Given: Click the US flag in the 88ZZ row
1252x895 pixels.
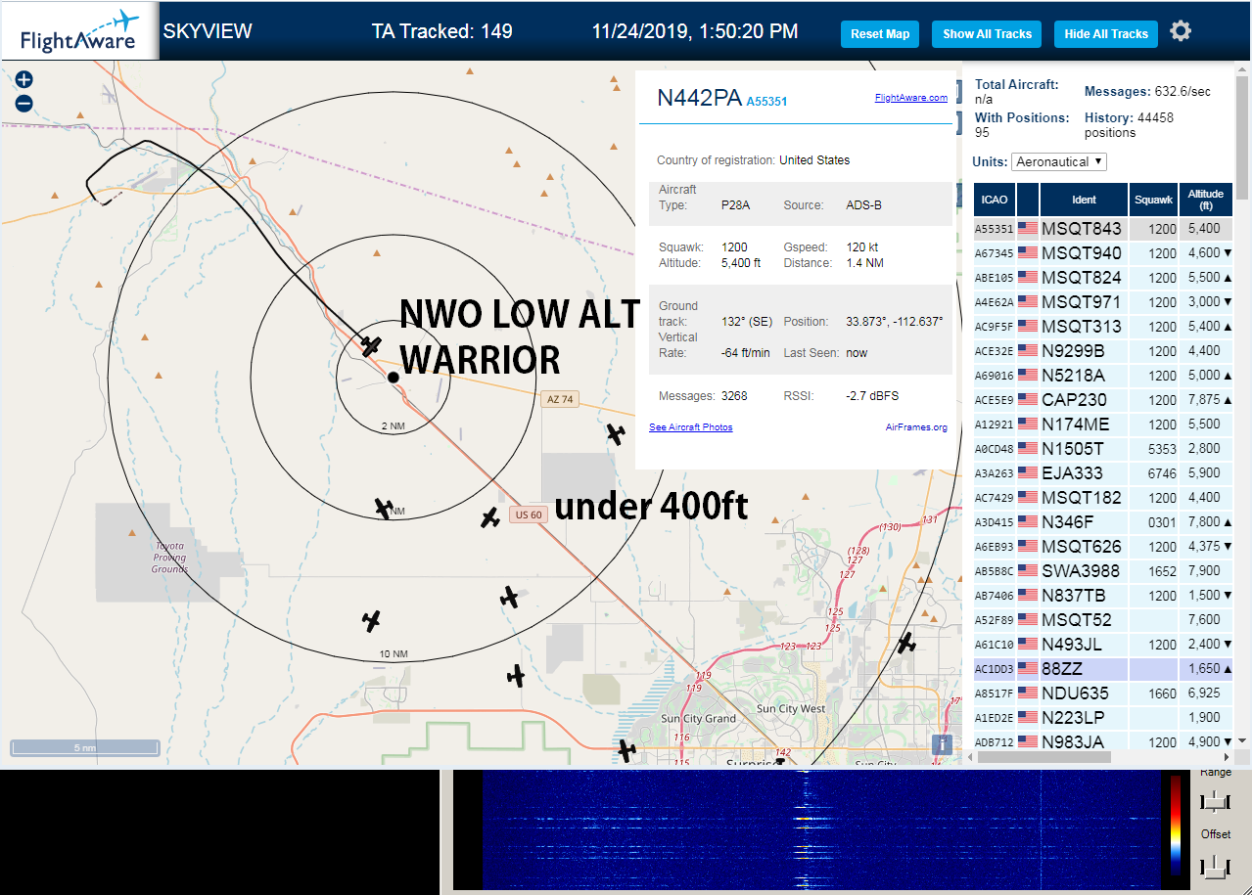Looking at the screenshot, I should 1028,669.
